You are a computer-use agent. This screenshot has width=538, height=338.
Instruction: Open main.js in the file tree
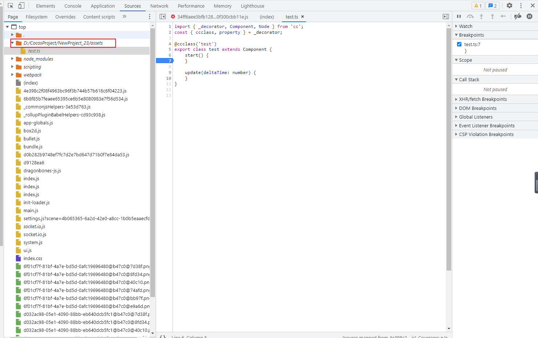coord(31,210)
